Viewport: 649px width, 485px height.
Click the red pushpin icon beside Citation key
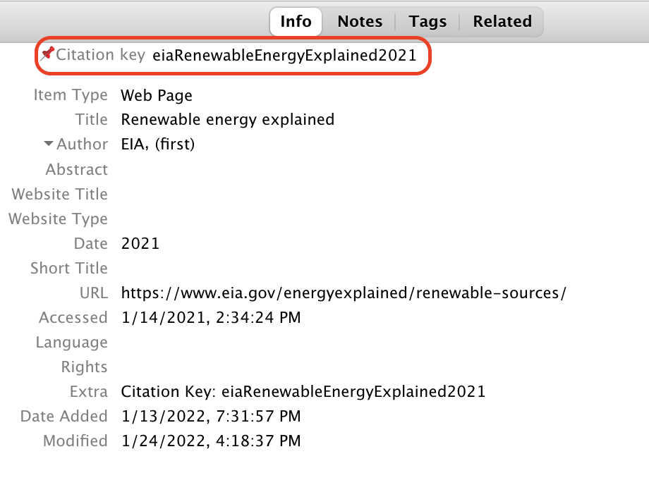click(x=48, y=54)
